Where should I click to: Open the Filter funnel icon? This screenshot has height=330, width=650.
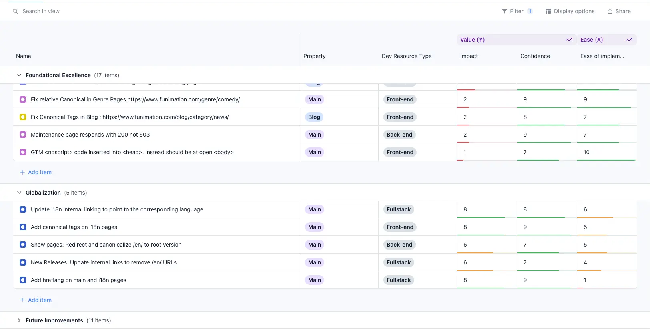click(504, 11)
